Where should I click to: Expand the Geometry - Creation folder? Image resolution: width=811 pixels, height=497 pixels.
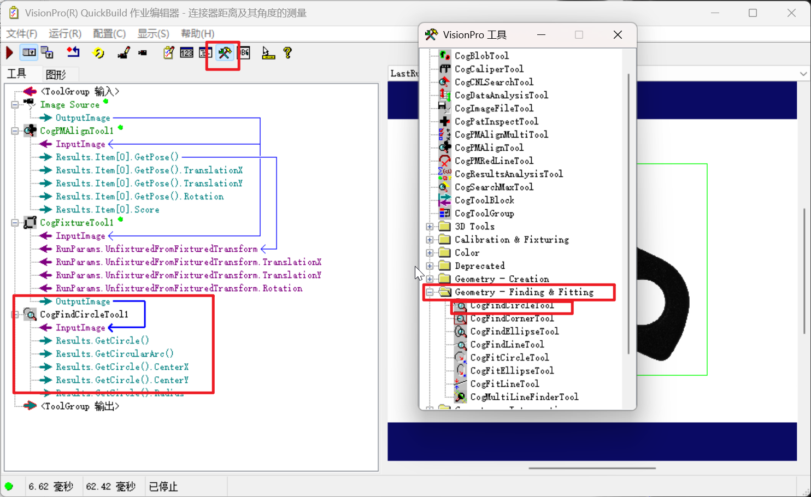coord(430,279)
